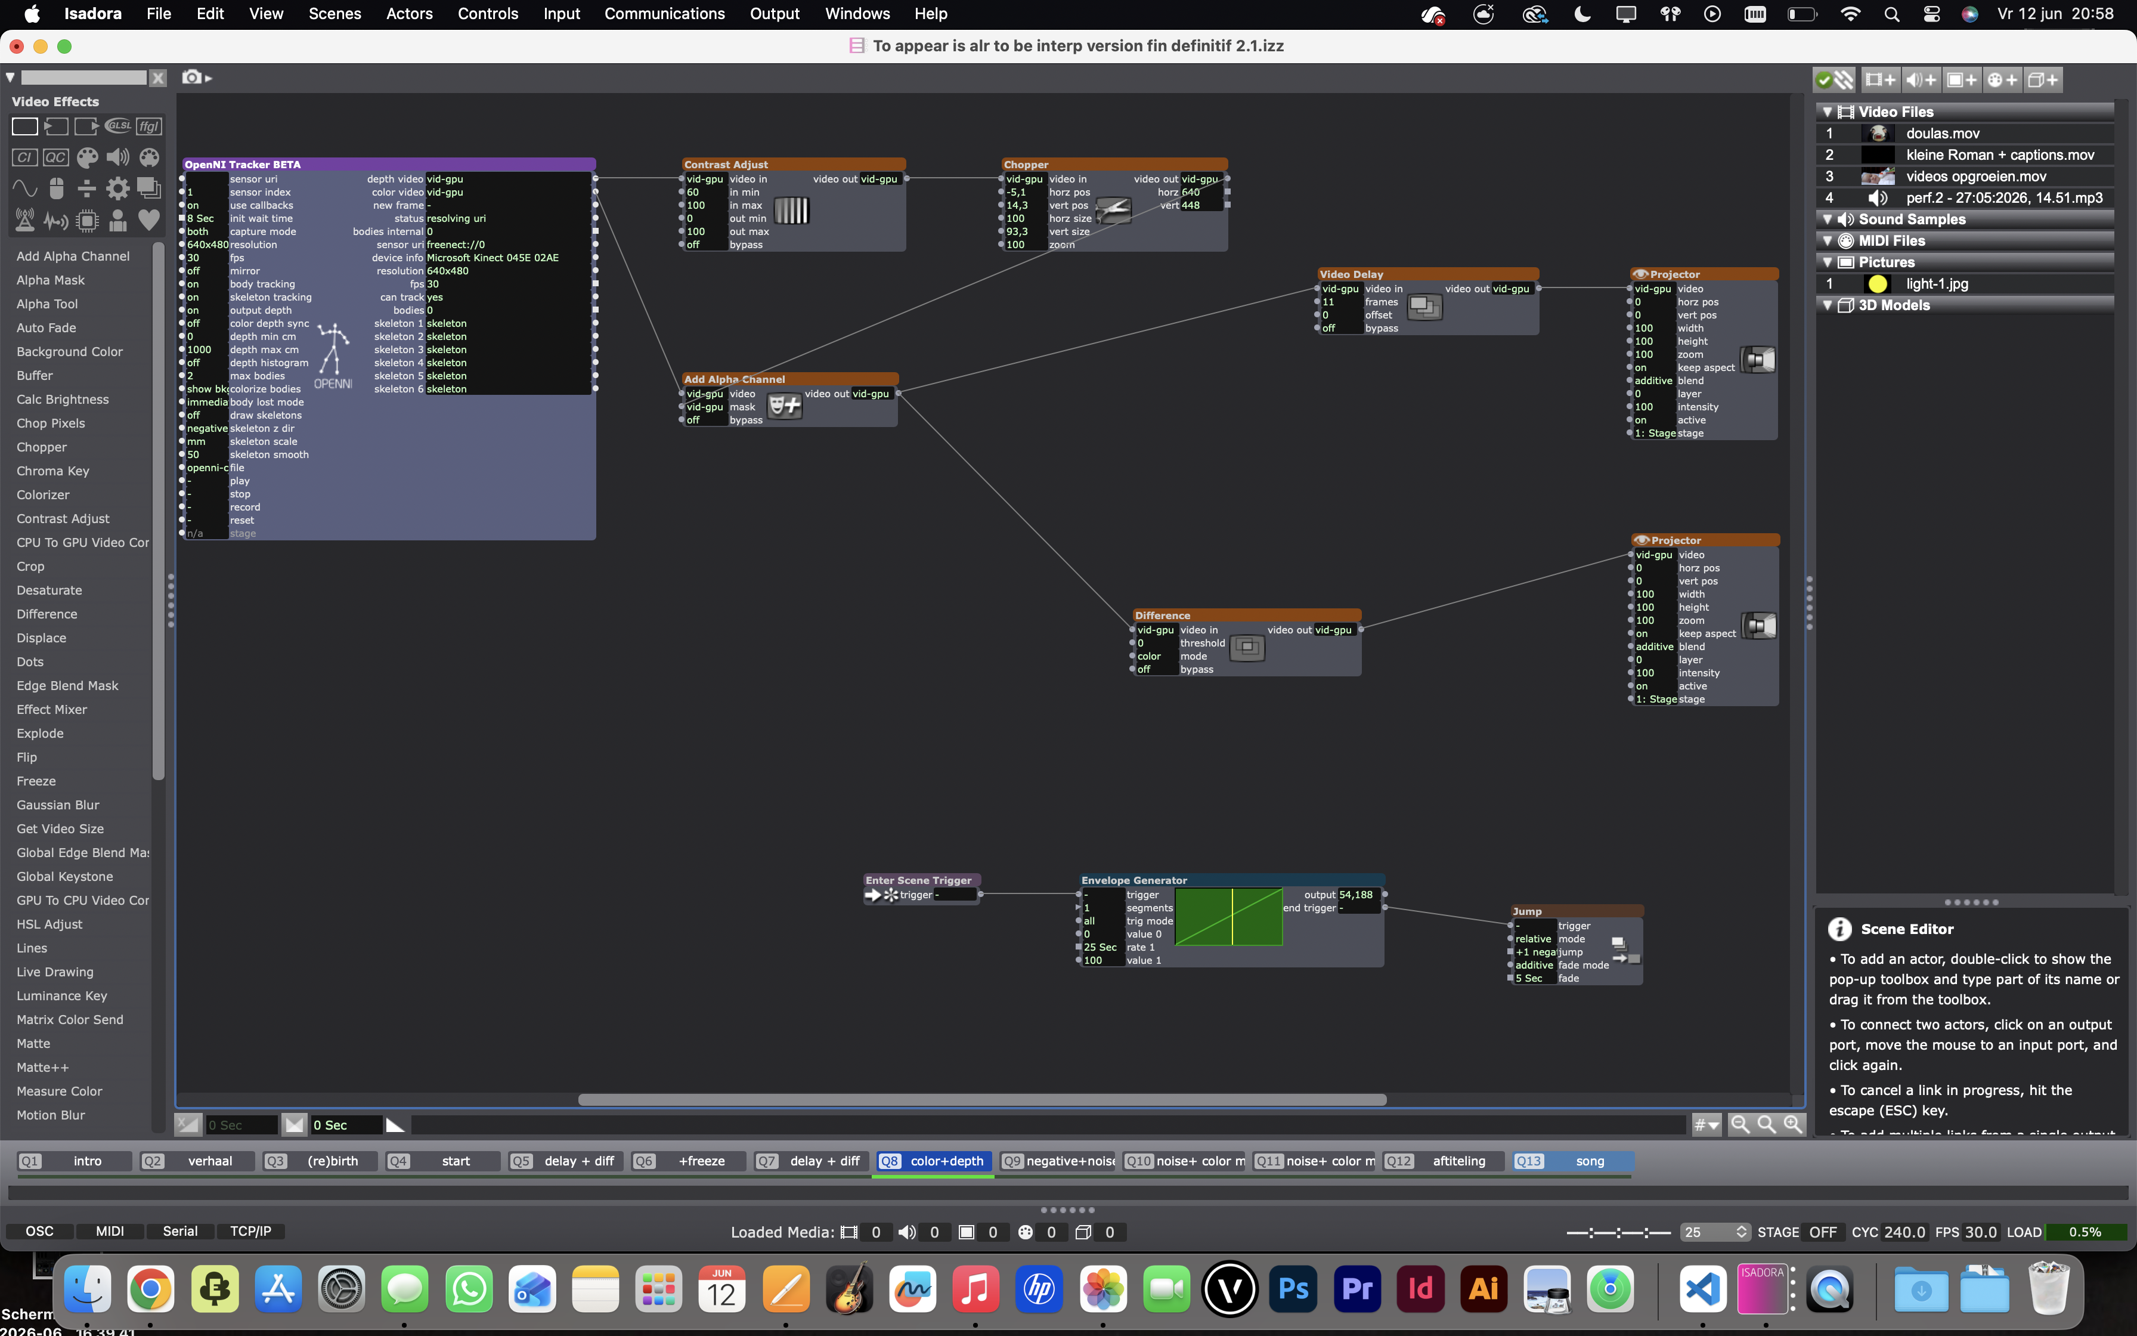Select the MIDI connector actors category

(x=149, y=157)
